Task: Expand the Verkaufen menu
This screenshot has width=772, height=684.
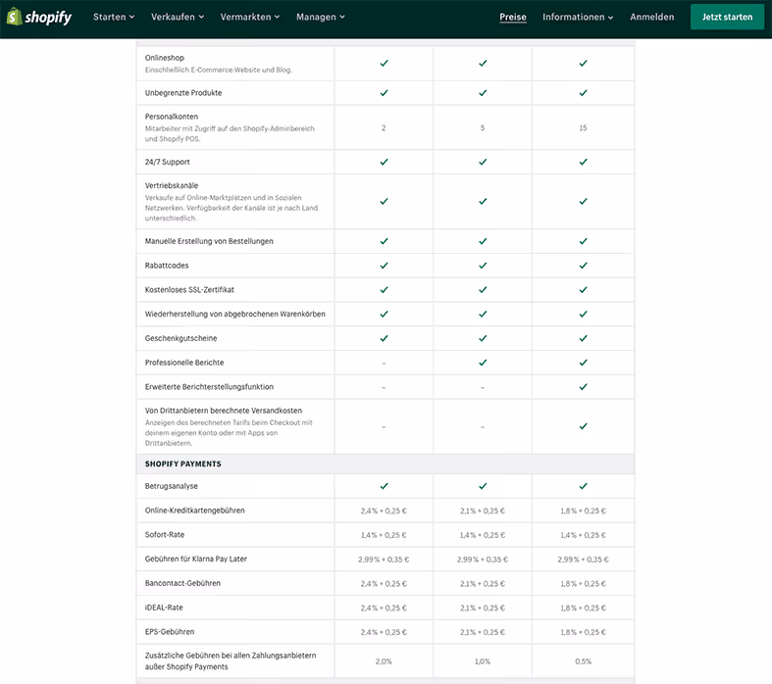Action: pyautogui.click(x=178, y=17)
